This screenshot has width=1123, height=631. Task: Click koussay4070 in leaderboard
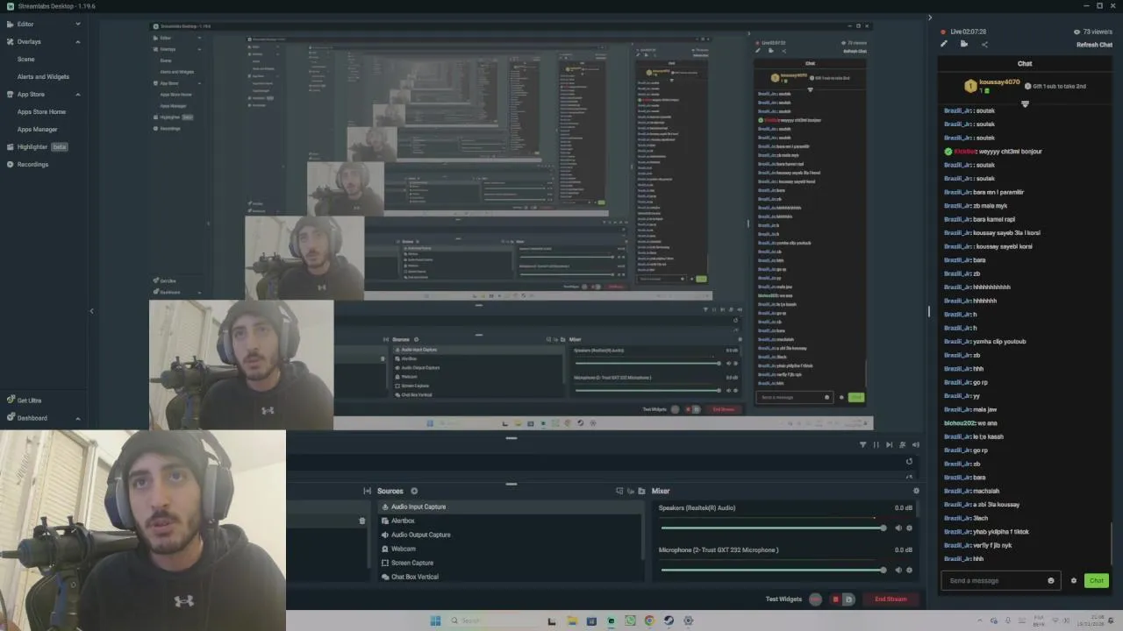click(999, 82)
